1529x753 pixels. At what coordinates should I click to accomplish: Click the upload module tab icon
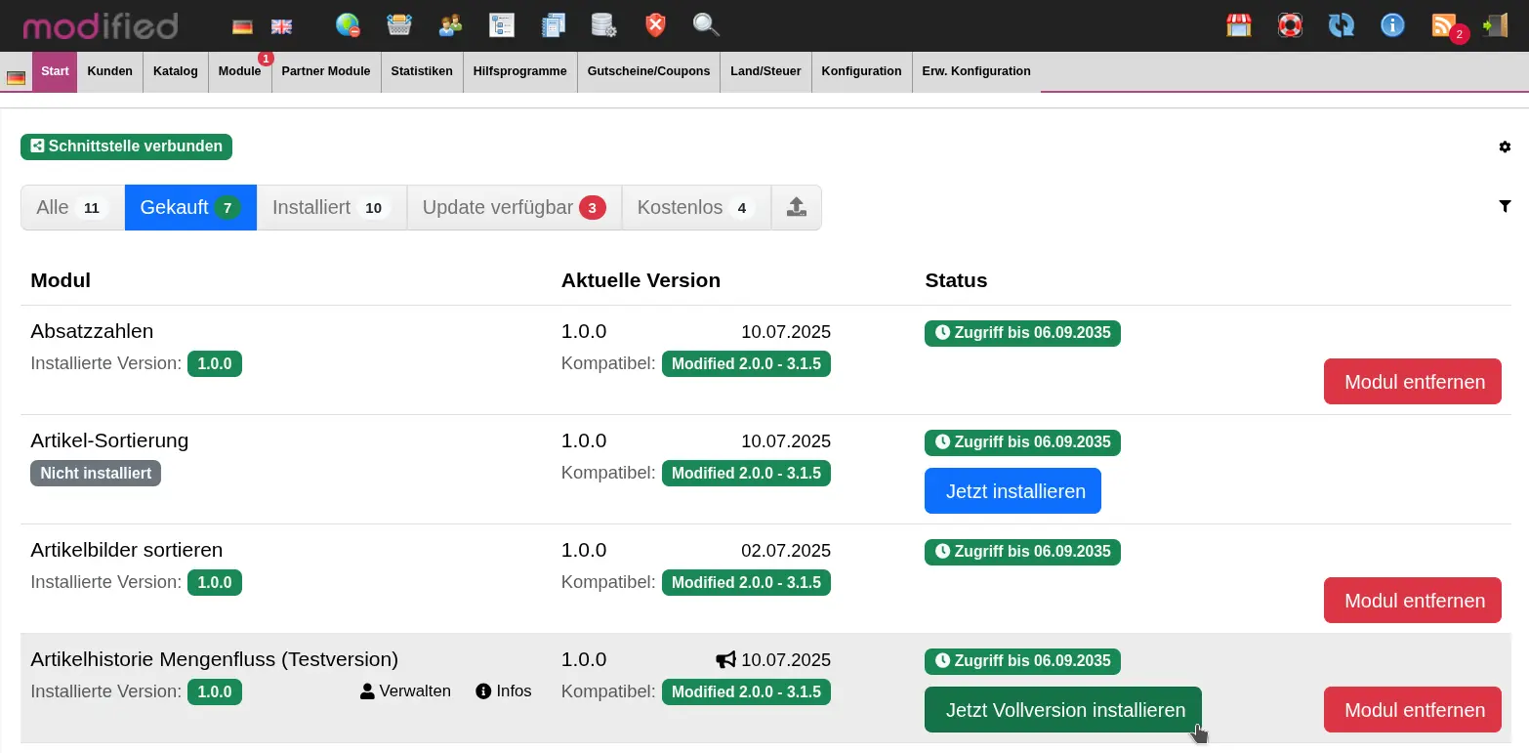[797, 208]
